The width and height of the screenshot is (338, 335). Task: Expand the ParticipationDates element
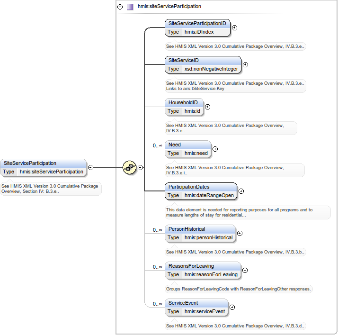tap(241, 191)
